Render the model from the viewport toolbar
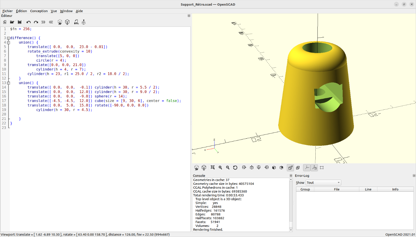The width and height of the screenshot is (416, 237). coord(204,168)
